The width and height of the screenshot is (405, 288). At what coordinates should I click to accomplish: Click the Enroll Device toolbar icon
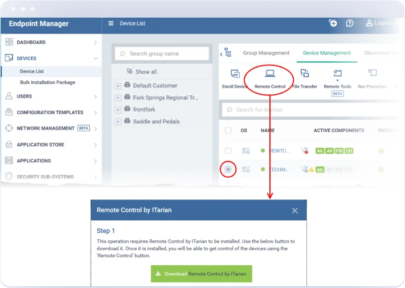coord(235,74)
